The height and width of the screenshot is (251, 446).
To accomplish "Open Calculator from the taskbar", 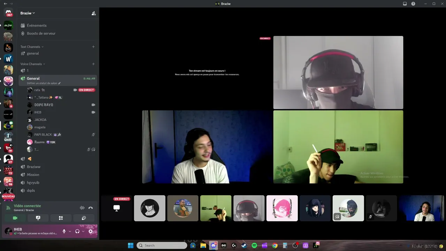I will pyautogui.click(x=285, y=245).
